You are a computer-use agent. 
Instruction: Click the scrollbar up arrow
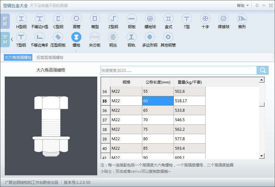[262, 80]
